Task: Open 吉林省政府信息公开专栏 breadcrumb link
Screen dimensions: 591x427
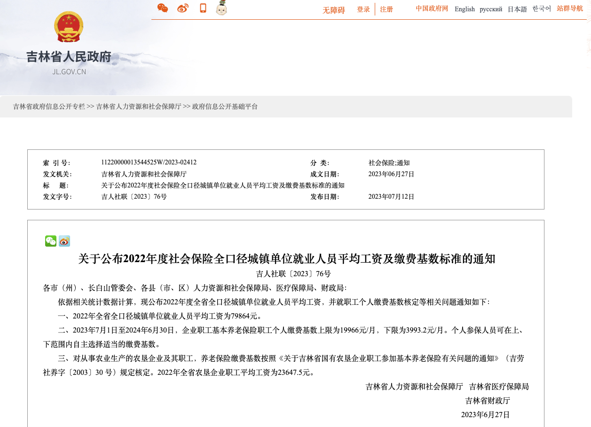Action: 49,107
